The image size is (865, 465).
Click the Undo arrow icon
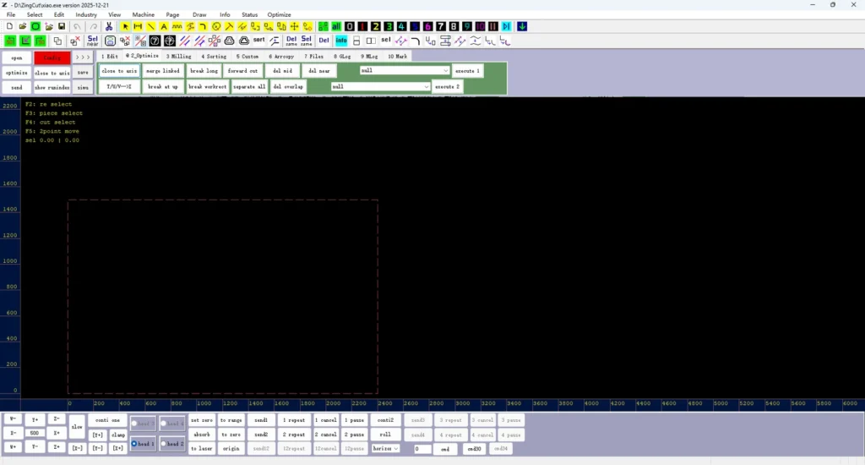(x=77, y=26)
